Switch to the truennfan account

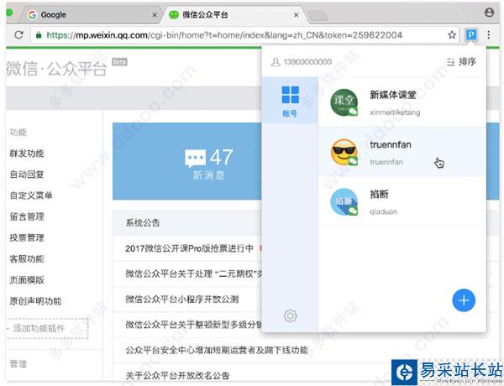(402, 152)
